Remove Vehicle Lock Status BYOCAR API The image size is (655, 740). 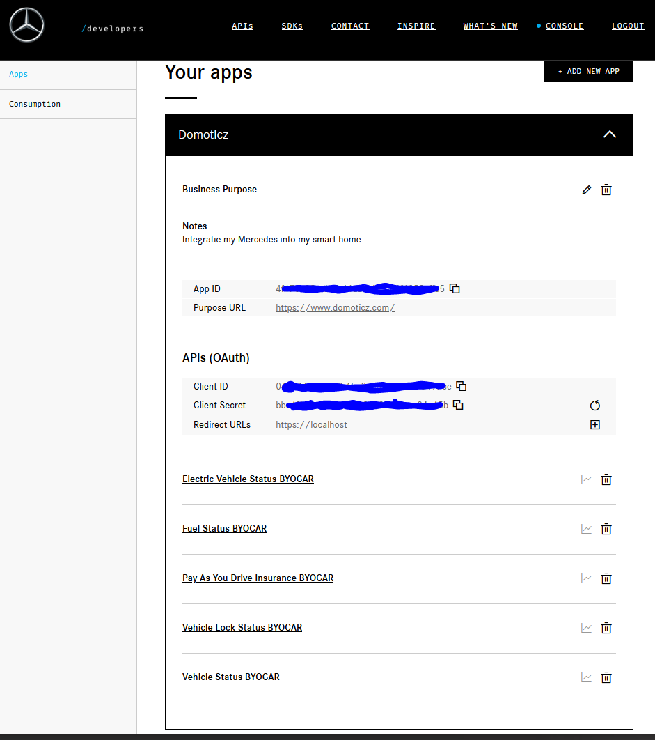point(606,628)
